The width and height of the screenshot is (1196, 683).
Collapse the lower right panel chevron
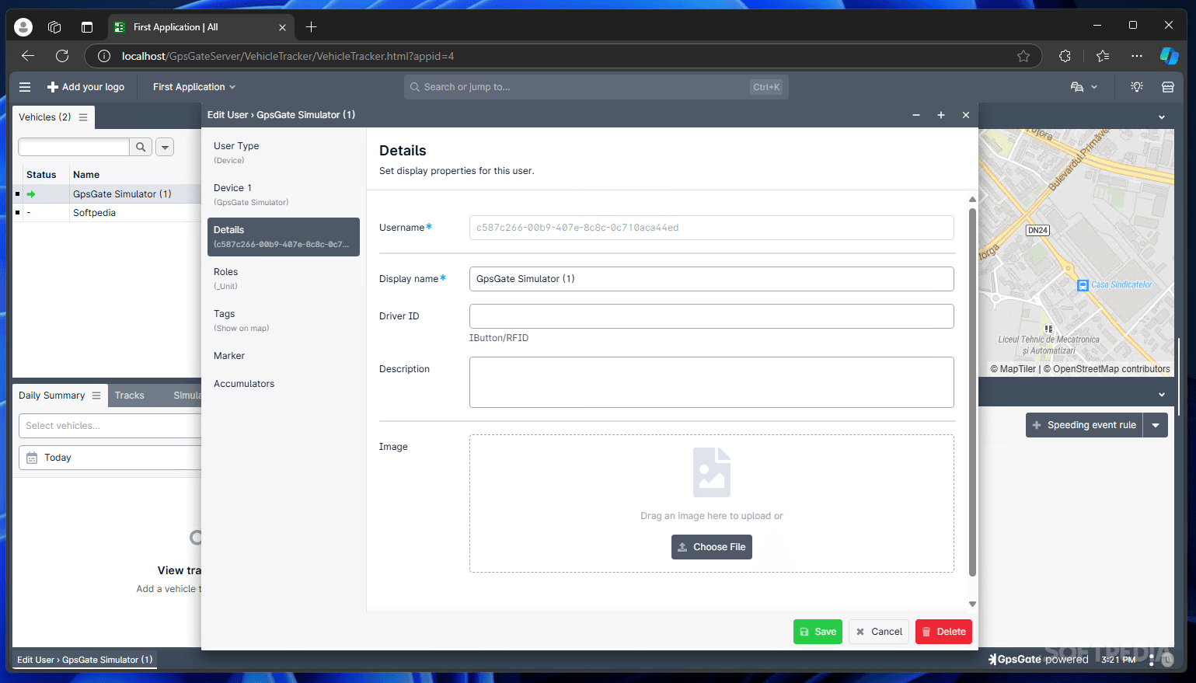tap(1162, 395)
